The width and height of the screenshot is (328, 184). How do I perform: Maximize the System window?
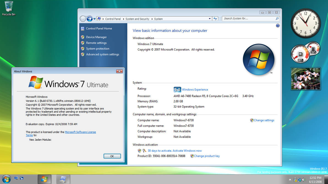(x=269, y=12)
